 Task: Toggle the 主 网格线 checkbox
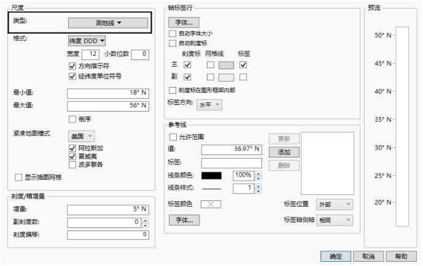click(211, 65)
